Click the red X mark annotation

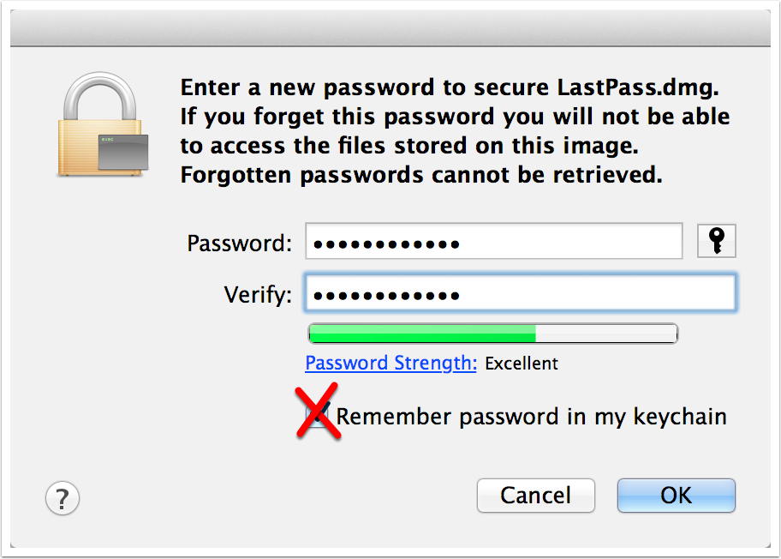[x=318, y=413]
